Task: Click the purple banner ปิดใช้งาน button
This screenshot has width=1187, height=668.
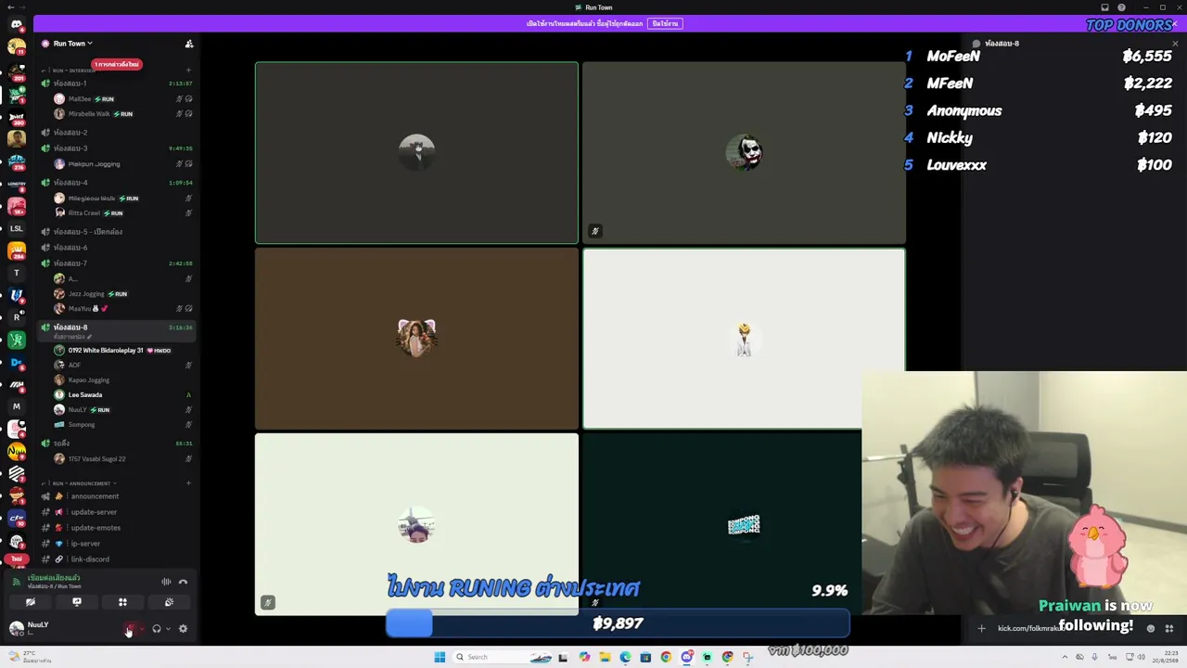Action: (x=665, y=23)
